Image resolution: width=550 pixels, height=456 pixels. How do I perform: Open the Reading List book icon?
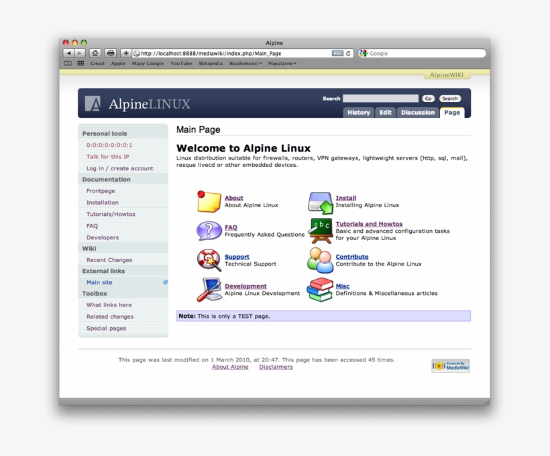pyautogui.click(x=68, y=64)
